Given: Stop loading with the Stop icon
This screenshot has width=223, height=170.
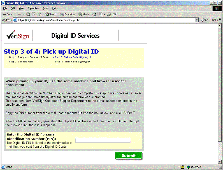Looking at the screenshot, I should click(x=28, y=14).
